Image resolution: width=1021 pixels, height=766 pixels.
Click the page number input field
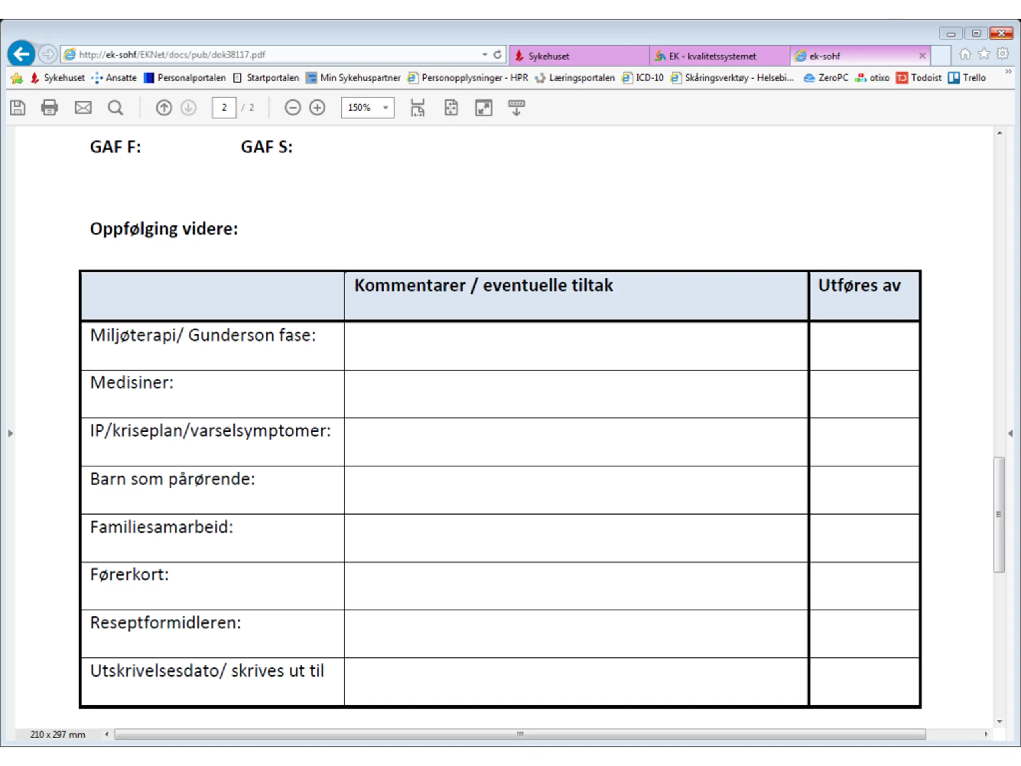(x=224, y=108)
